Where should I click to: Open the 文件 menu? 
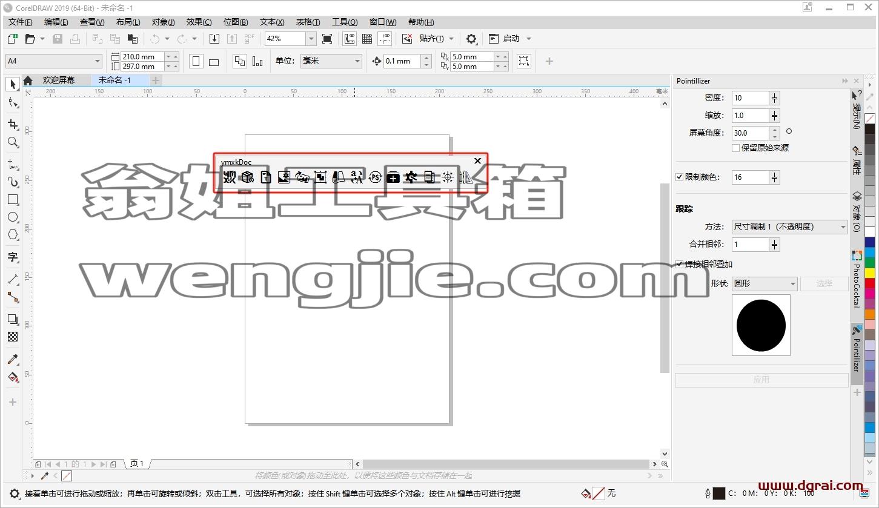(21, 22)
